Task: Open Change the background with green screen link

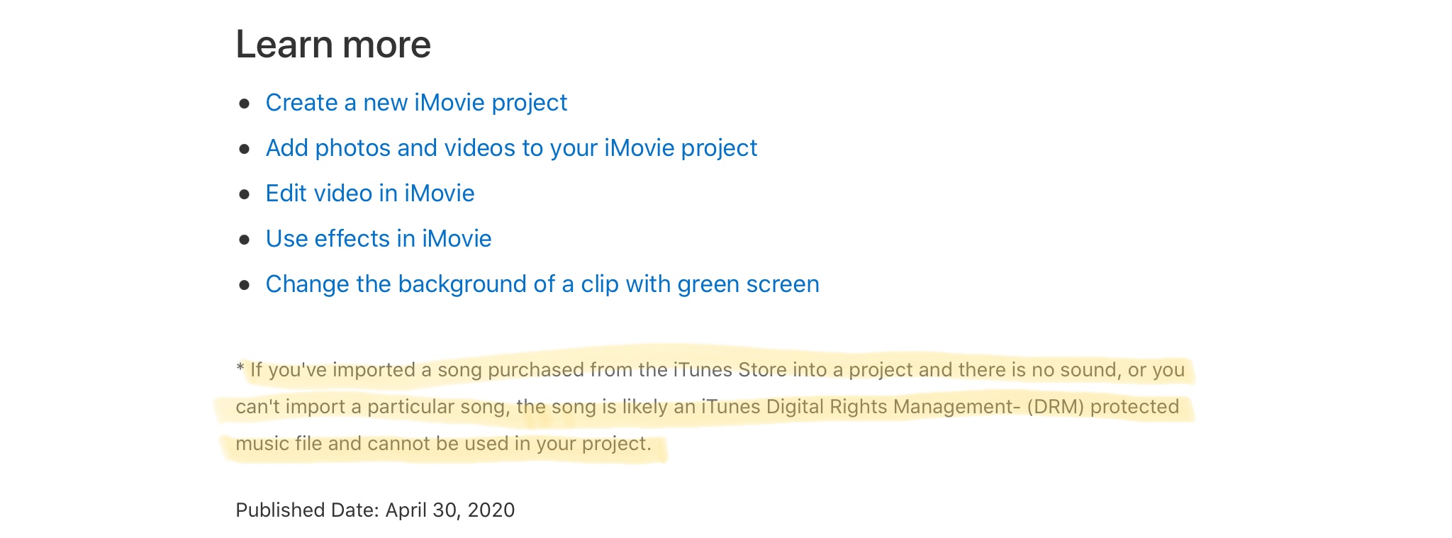Action: tap(542, 284)
